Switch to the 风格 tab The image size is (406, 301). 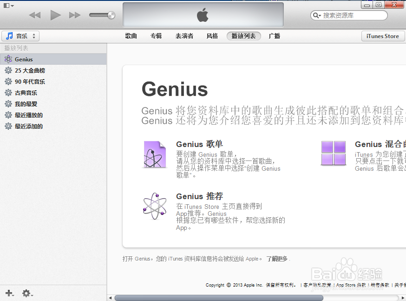pos(212,36)
